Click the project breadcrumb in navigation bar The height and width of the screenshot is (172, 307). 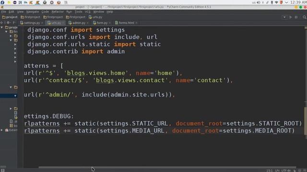pyautogui.click(x=10, y=17)
